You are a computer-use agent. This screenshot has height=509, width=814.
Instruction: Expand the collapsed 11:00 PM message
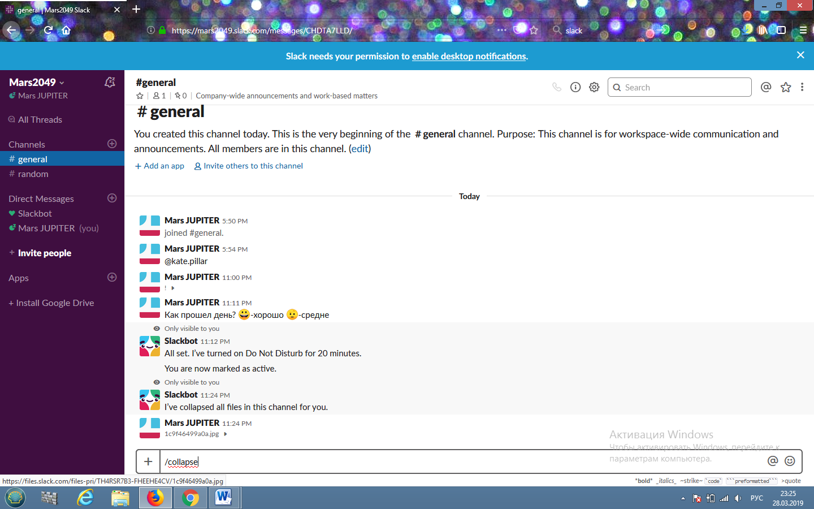coord(173,288)
